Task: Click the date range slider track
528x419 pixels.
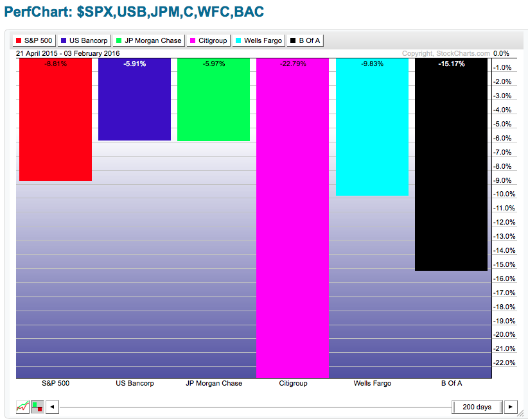Action: (x=255, y=407)
